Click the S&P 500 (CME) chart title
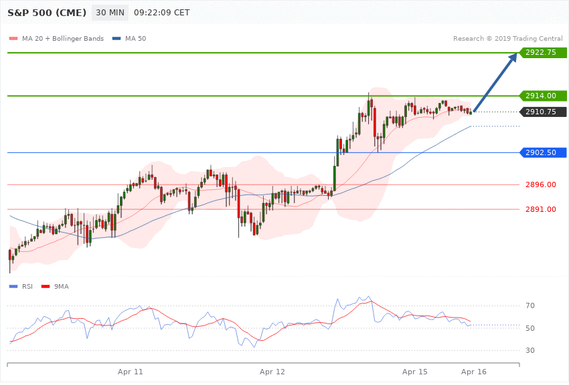This screenshot has height=385, width=569. [47, 13]
